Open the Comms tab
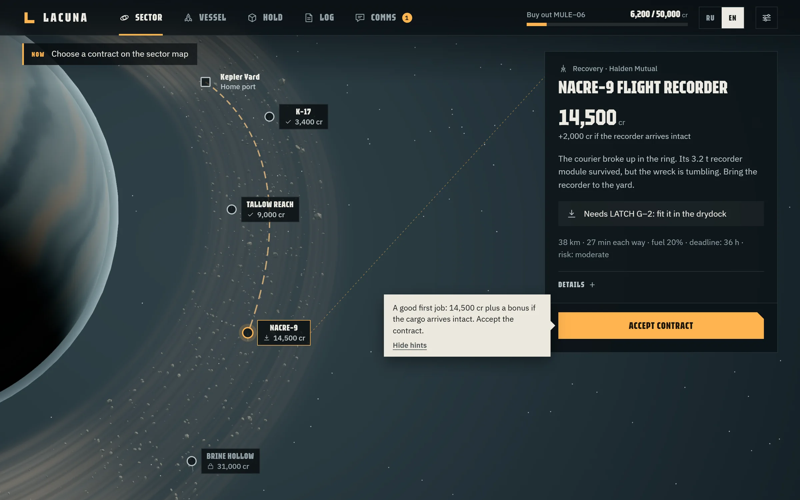The image size is (800, 500). coord(383,18)
